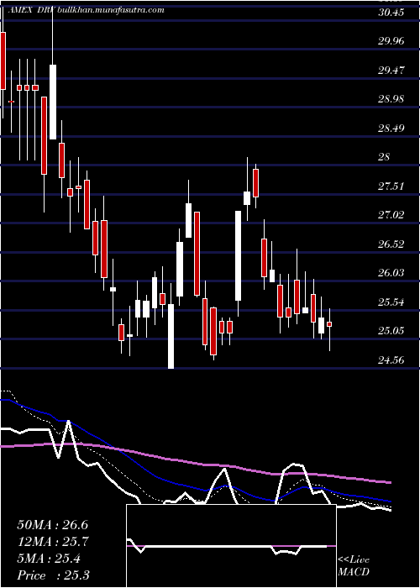Click the <<Live MACD label
420x588 pixels.
point(354,565)
